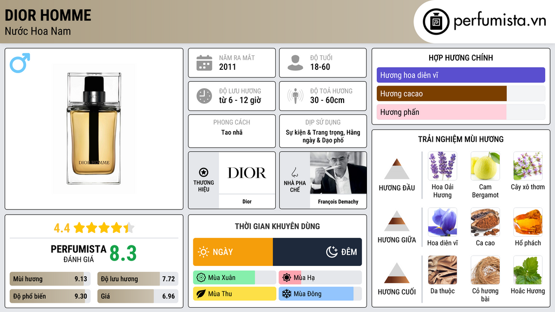
Task: Click the Trải nghiệm mùi hương heading
Action: tap(461, 139)
